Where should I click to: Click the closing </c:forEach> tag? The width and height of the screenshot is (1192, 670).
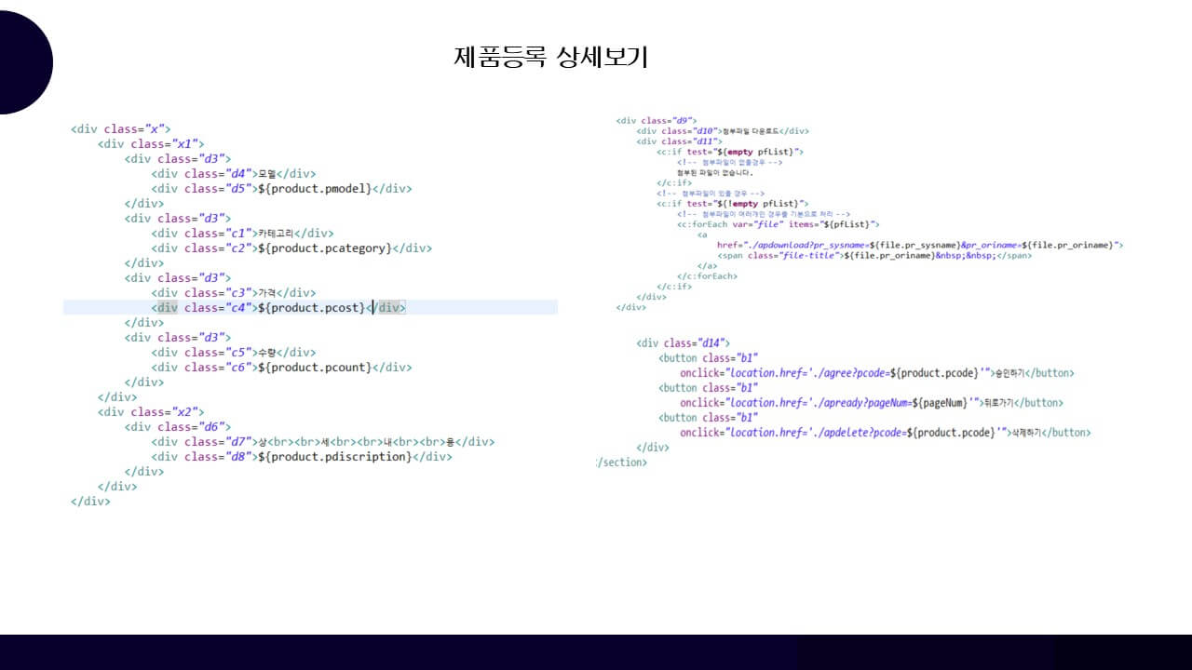pyautogui.click(x=707, y=276)
